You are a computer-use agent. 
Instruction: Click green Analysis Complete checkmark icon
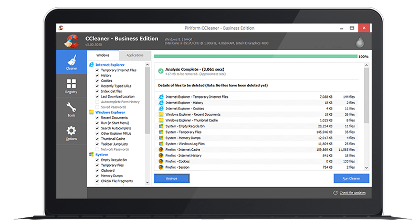(160, 71)
